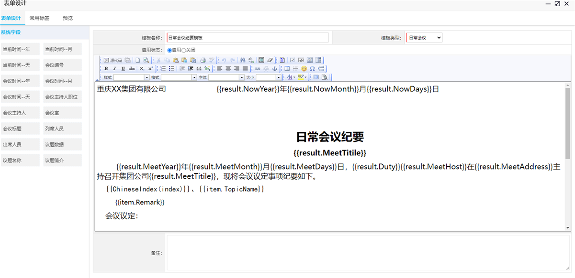Insert 当前时间--月 field
This screenshot has width=575, height=278.
coord(62,49)
